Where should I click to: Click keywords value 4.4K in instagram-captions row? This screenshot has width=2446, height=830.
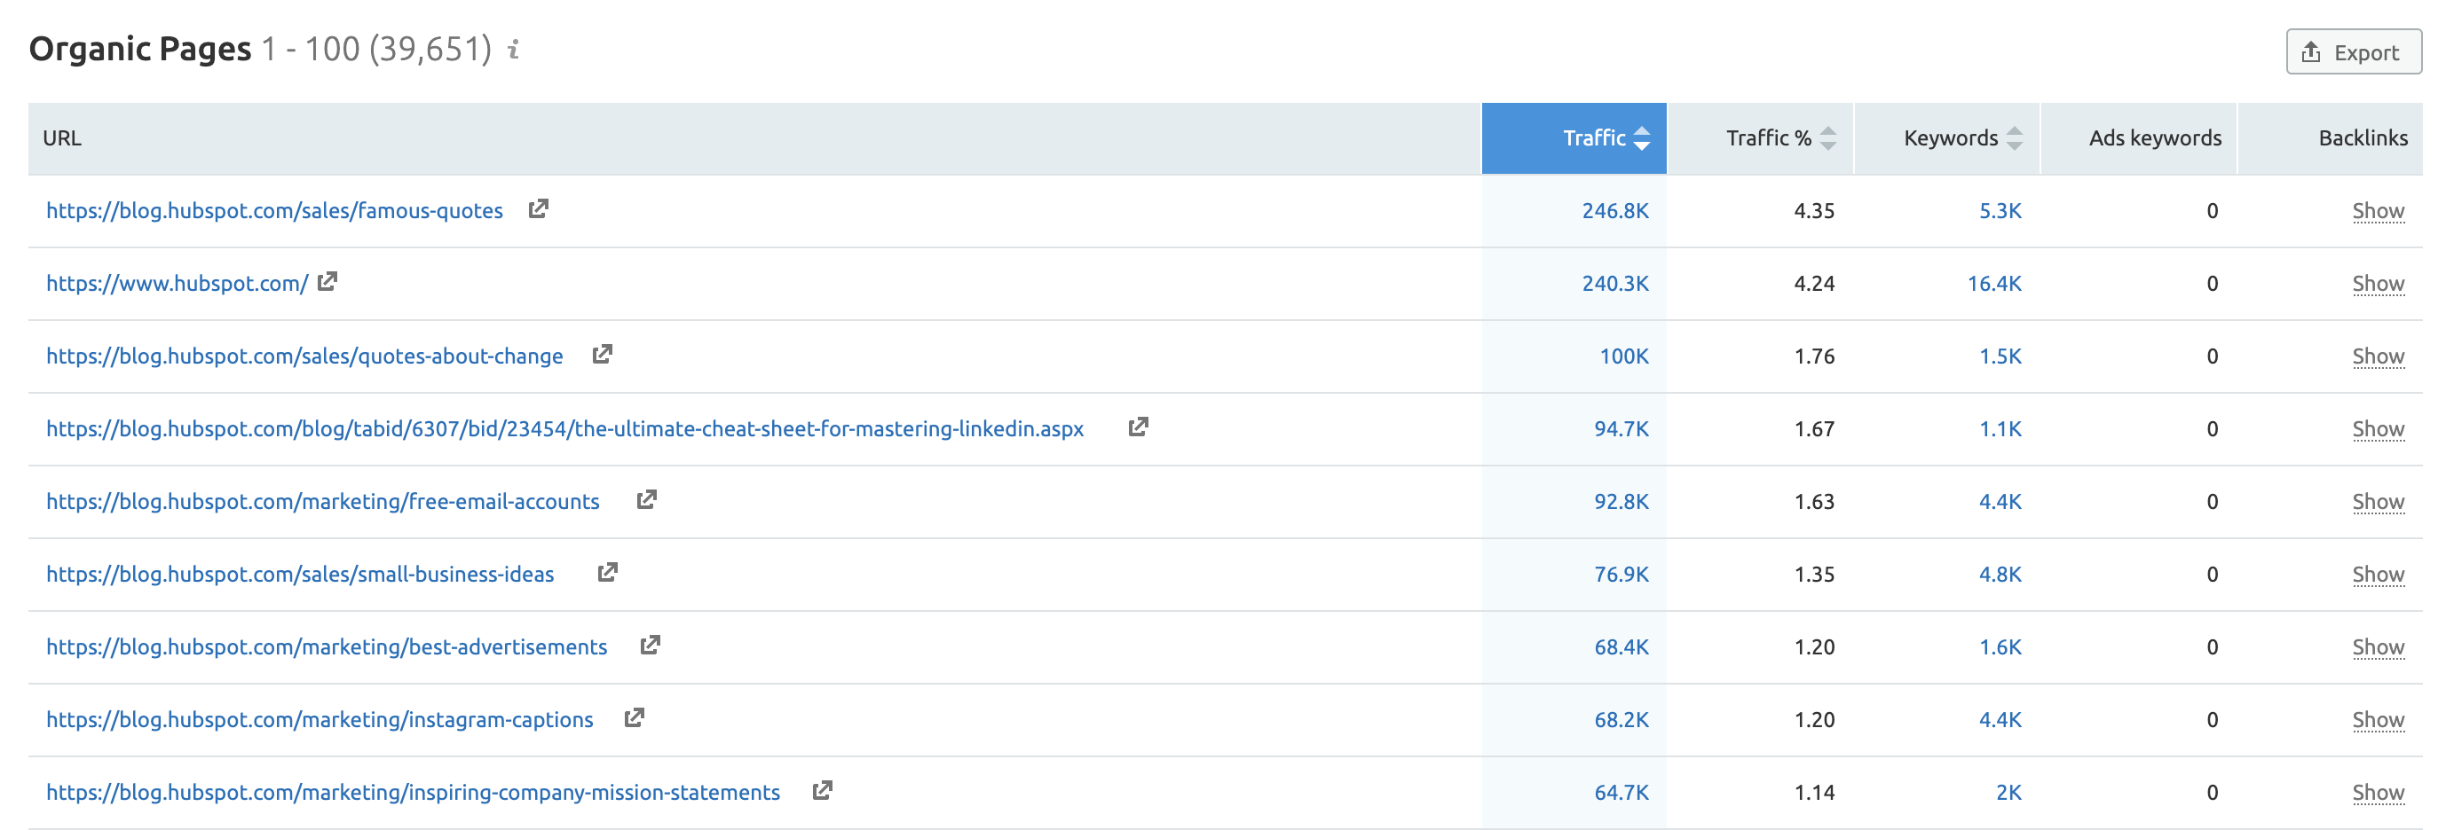[x=2000, y=719]
